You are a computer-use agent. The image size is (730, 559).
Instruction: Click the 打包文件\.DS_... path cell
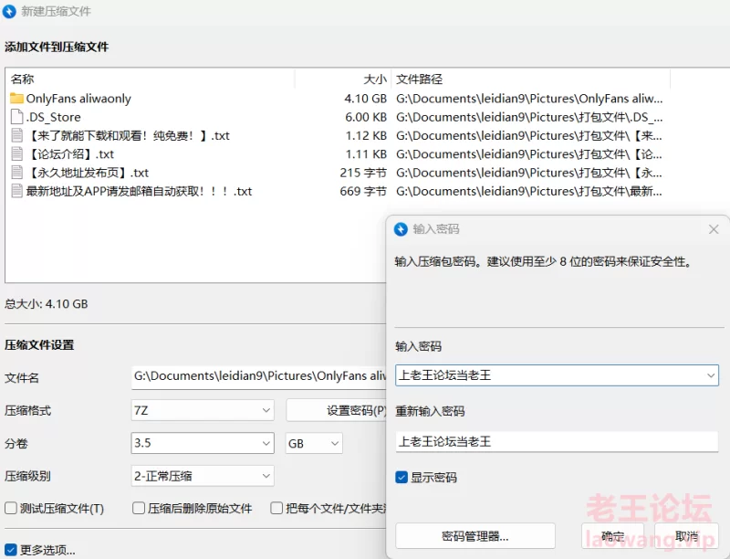click(529, 118)
